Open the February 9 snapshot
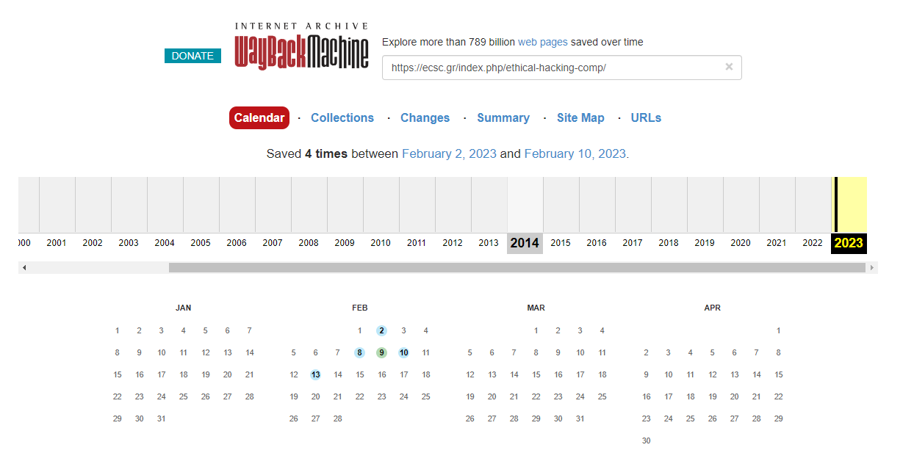 pos(381,352)
